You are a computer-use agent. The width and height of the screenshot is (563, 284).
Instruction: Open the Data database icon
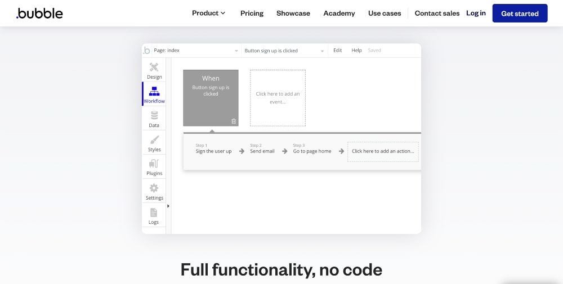tap(154, 116)
